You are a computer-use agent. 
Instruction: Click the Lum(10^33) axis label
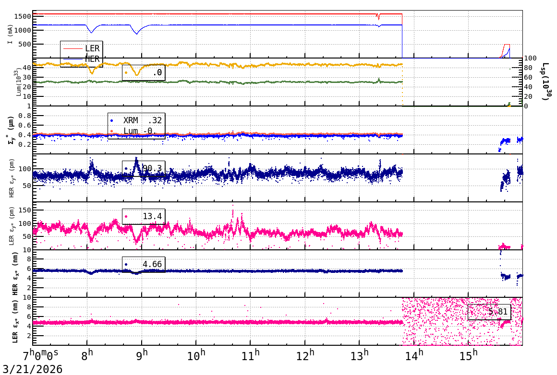click(18, 82)
